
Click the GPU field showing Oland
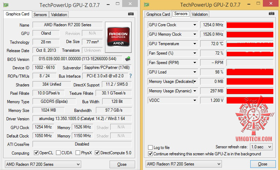[x=46, y=33]
